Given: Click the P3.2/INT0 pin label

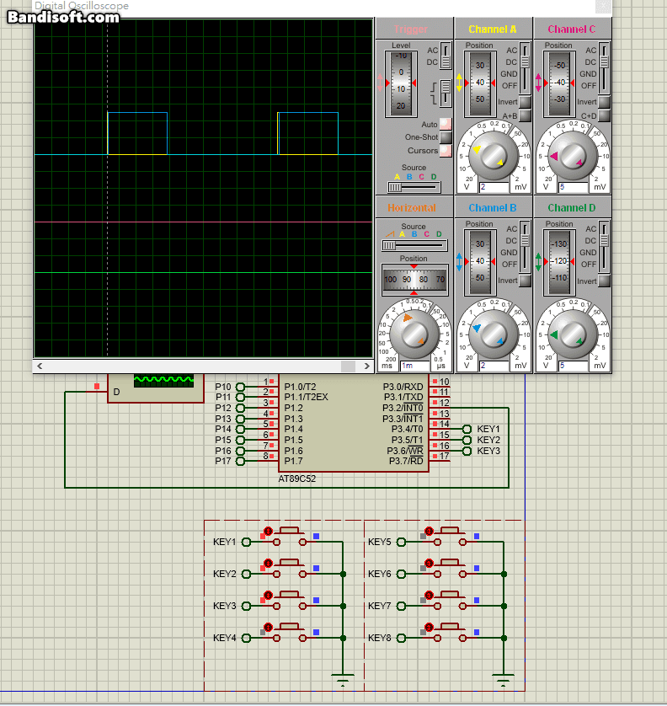Looking at the screenshot, I should pyautogui.click(x=403, y=408).
